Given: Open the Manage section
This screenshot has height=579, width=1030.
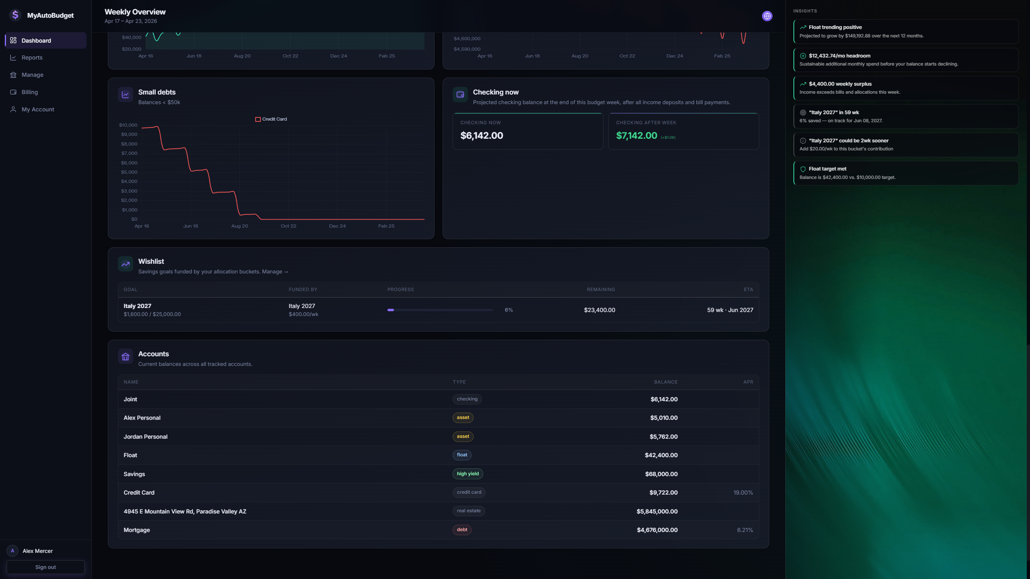Looking at the screenshot, I should (46, 75).
